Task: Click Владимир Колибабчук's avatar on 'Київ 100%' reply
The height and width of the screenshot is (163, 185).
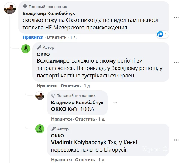Action: 40,95
